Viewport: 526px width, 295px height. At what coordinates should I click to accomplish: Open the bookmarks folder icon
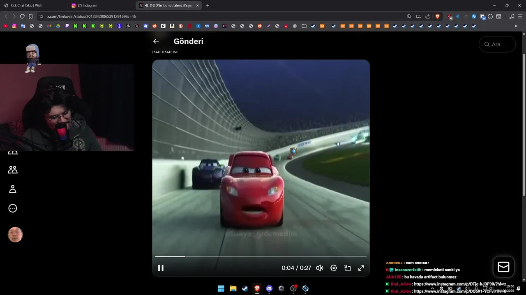coord(304,26)
